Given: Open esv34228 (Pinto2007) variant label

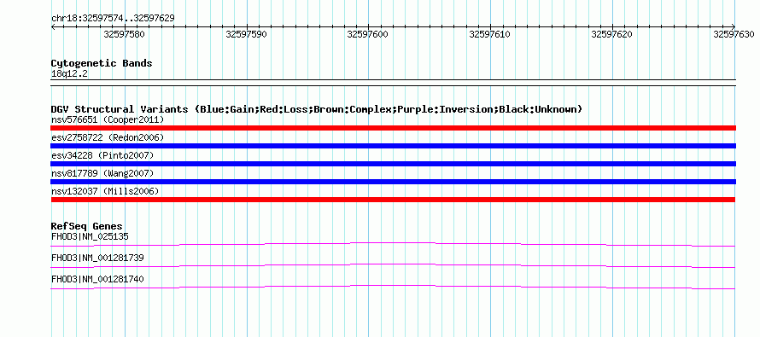Looking at the screenshot, I should click(102, 155).
